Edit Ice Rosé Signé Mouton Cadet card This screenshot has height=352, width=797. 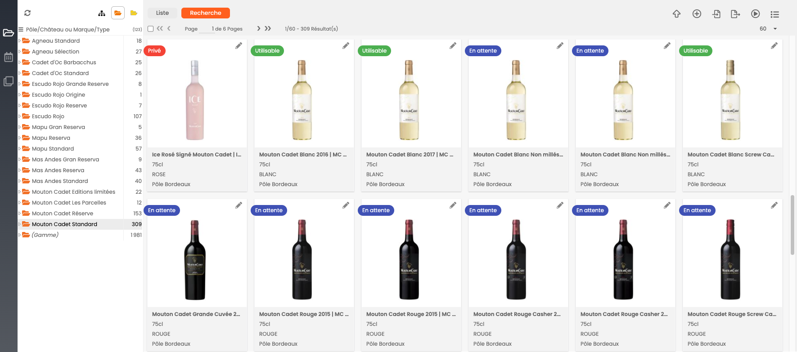point(239,46)
